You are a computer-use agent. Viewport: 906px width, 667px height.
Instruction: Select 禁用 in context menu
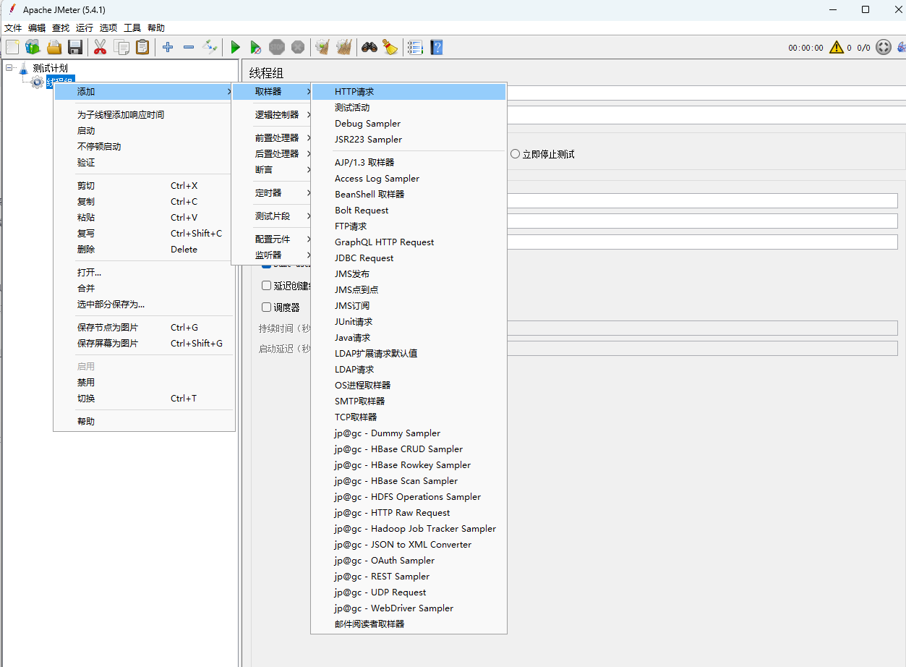(x=144, y=382)
